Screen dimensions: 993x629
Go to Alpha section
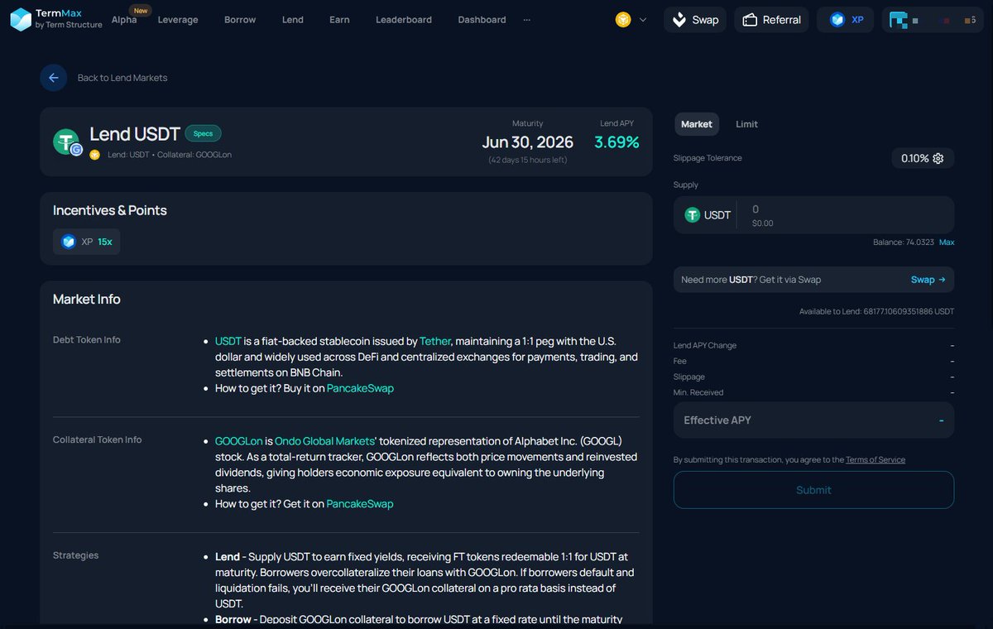pyautogui.click(x=124, y=19)
